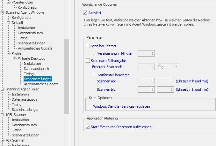
Task: Collapse the Profile tree branch
Action: (8, 53)
